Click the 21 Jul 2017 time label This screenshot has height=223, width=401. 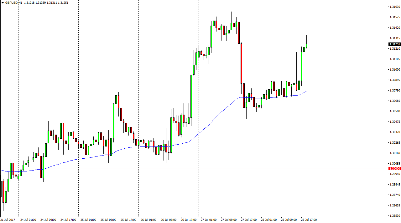coord(8,220)
